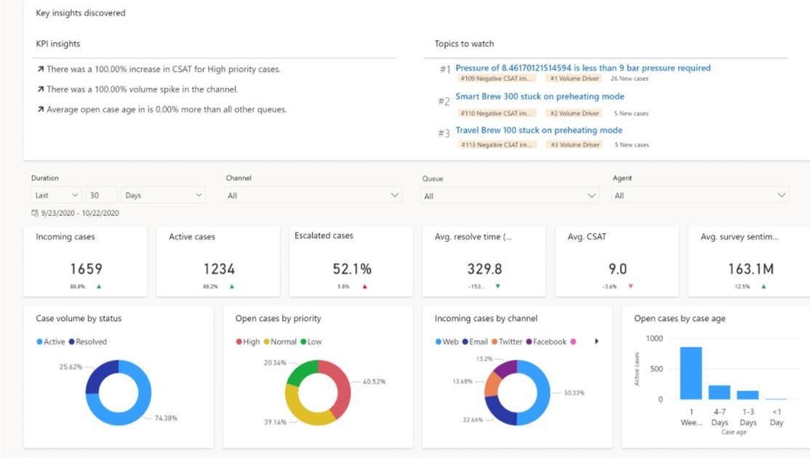The width and height of the screenshot is (810, 462).
Task: Toggle the Twitter legend item in channel chart
Action: (506, 341)
